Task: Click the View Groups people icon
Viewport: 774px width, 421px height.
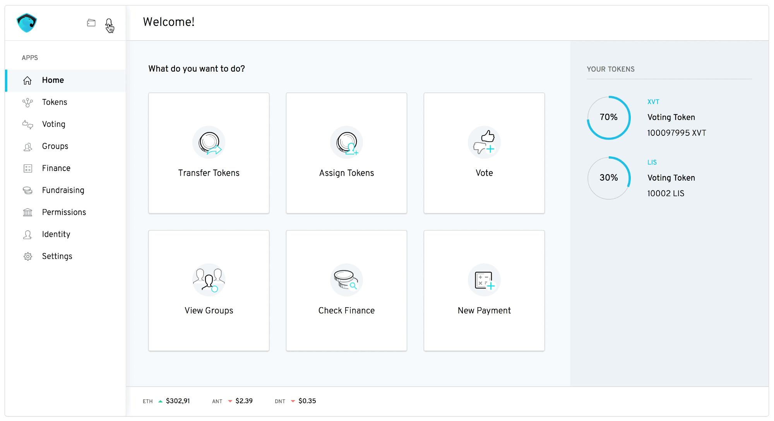Action: coord(209,280)
